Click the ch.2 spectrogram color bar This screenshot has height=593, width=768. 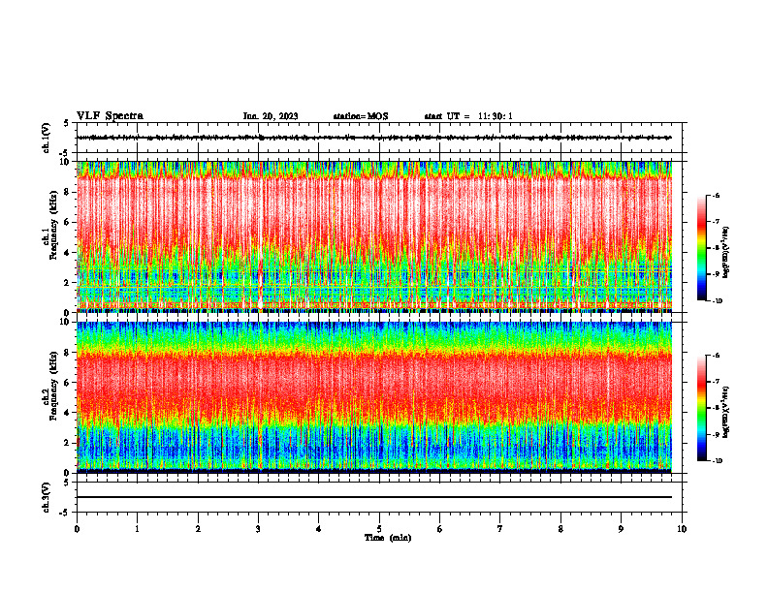(x=701, y=408)
